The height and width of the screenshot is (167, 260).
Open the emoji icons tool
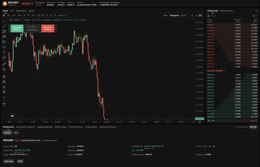4,57
